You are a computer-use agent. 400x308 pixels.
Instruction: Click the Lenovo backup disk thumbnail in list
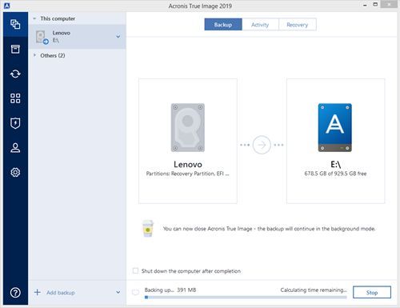[x=42, y=37]
